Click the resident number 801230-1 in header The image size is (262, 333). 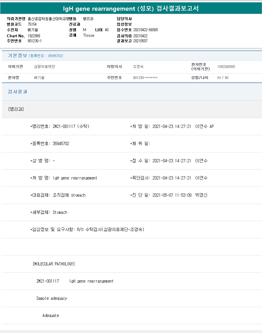(35, 41)
